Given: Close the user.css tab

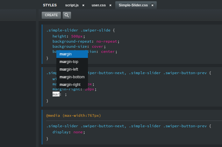Looking at the screenshot, I should (x=110, y=5).
